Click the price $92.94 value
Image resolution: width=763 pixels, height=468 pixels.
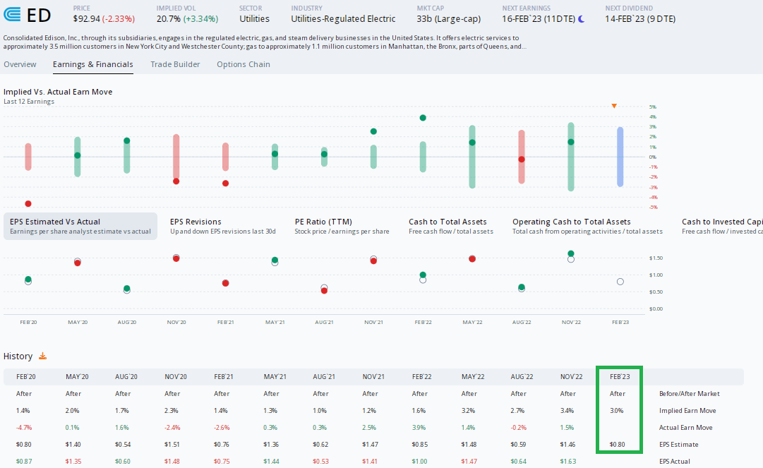[87, 19]
